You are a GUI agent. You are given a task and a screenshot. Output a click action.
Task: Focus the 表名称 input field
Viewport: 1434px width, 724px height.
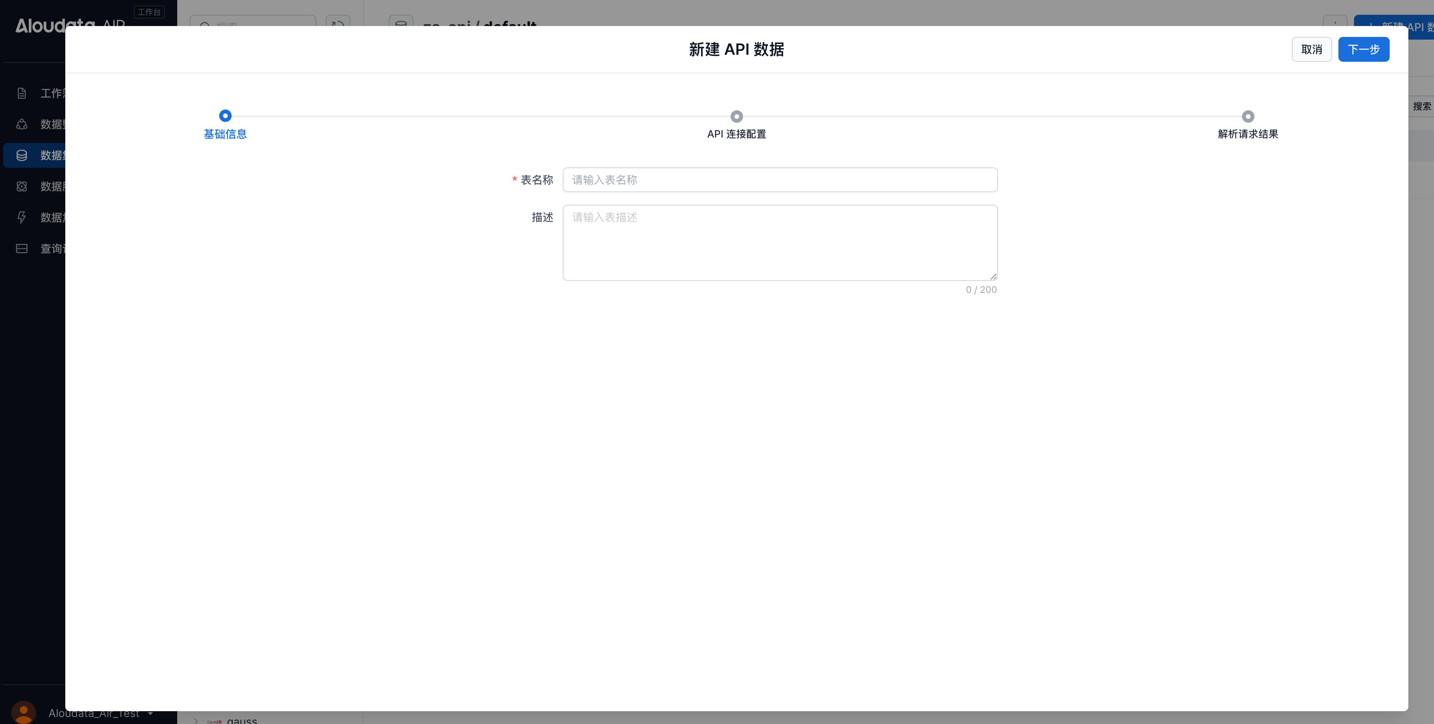(779, 180)
